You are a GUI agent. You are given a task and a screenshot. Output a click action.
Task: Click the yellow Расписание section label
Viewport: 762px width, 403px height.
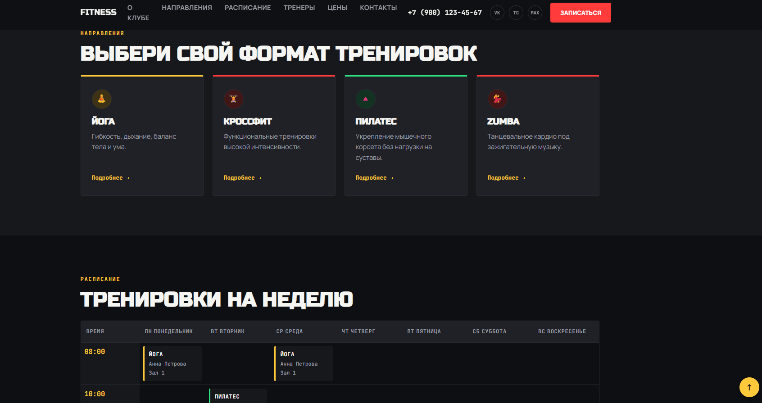coord(100,279)
